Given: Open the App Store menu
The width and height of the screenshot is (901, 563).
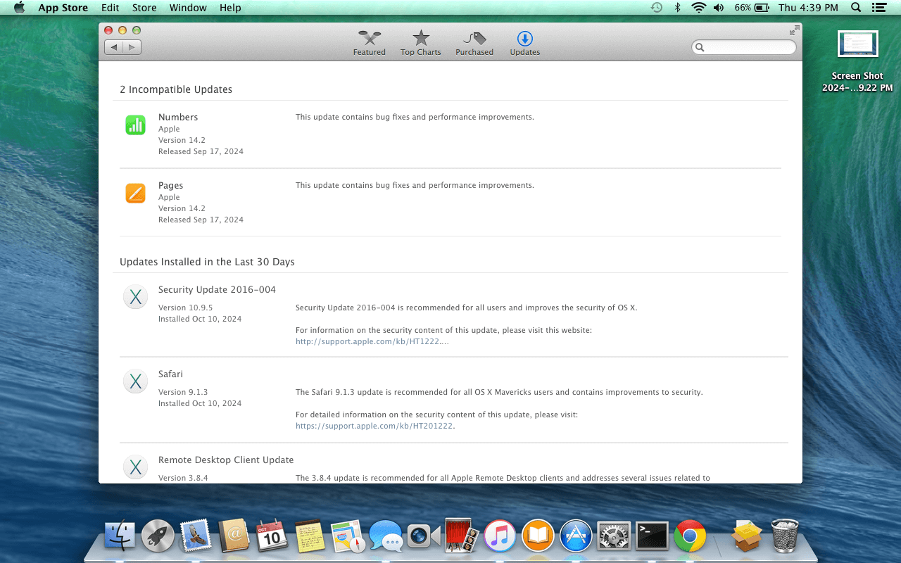Looking at the screenshot, I should pos(63,8).
